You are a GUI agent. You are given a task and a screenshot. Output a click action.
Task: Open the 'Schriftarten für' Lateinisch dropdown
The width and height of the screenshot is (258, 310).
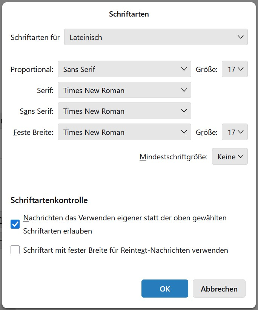155,37
